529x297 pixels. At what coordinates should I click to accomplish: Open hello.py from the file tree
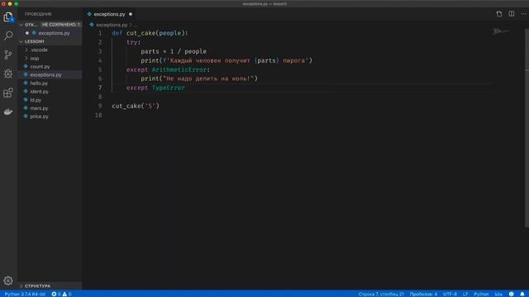pos(39,83)
